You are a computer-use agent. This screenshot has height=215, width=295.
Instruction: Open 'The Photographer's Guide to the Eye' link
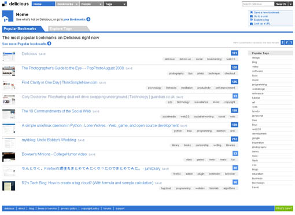pos(73,68)
